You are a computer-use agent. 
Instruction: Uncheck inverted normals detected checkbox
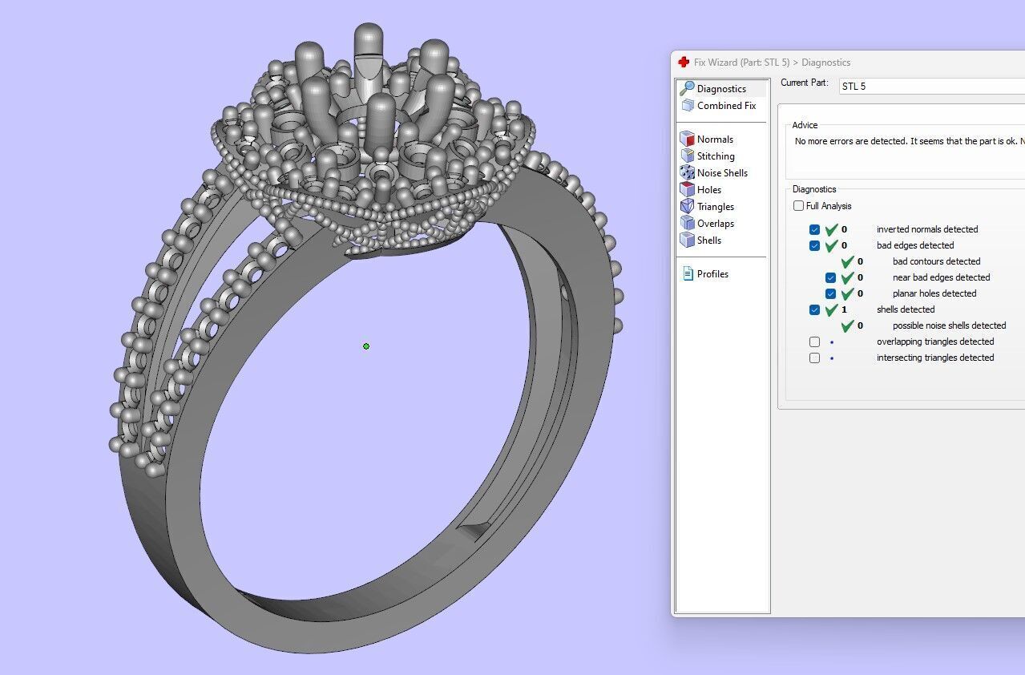814,229
